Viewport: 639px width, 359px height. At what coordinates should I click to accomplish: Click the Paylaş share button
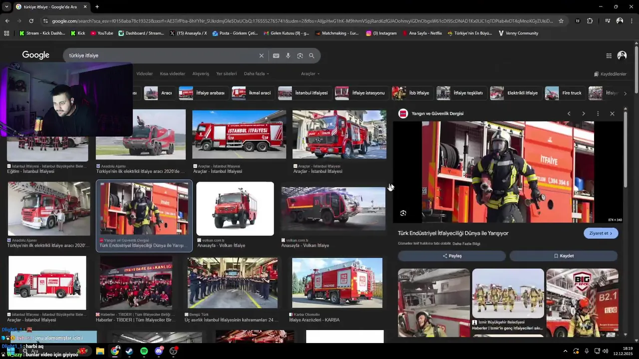pyautogui.click(x=452, y=256)
